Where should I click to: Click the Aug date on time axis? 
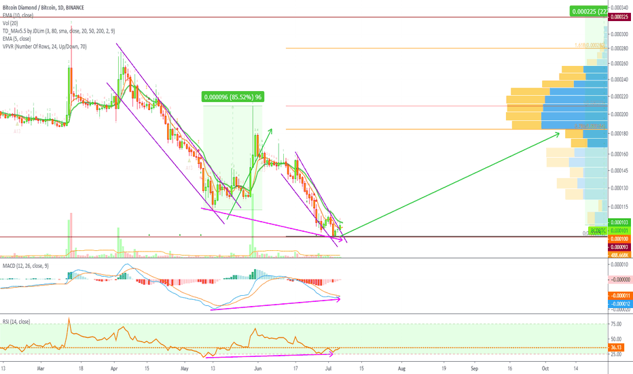click(x=401, y=369)
